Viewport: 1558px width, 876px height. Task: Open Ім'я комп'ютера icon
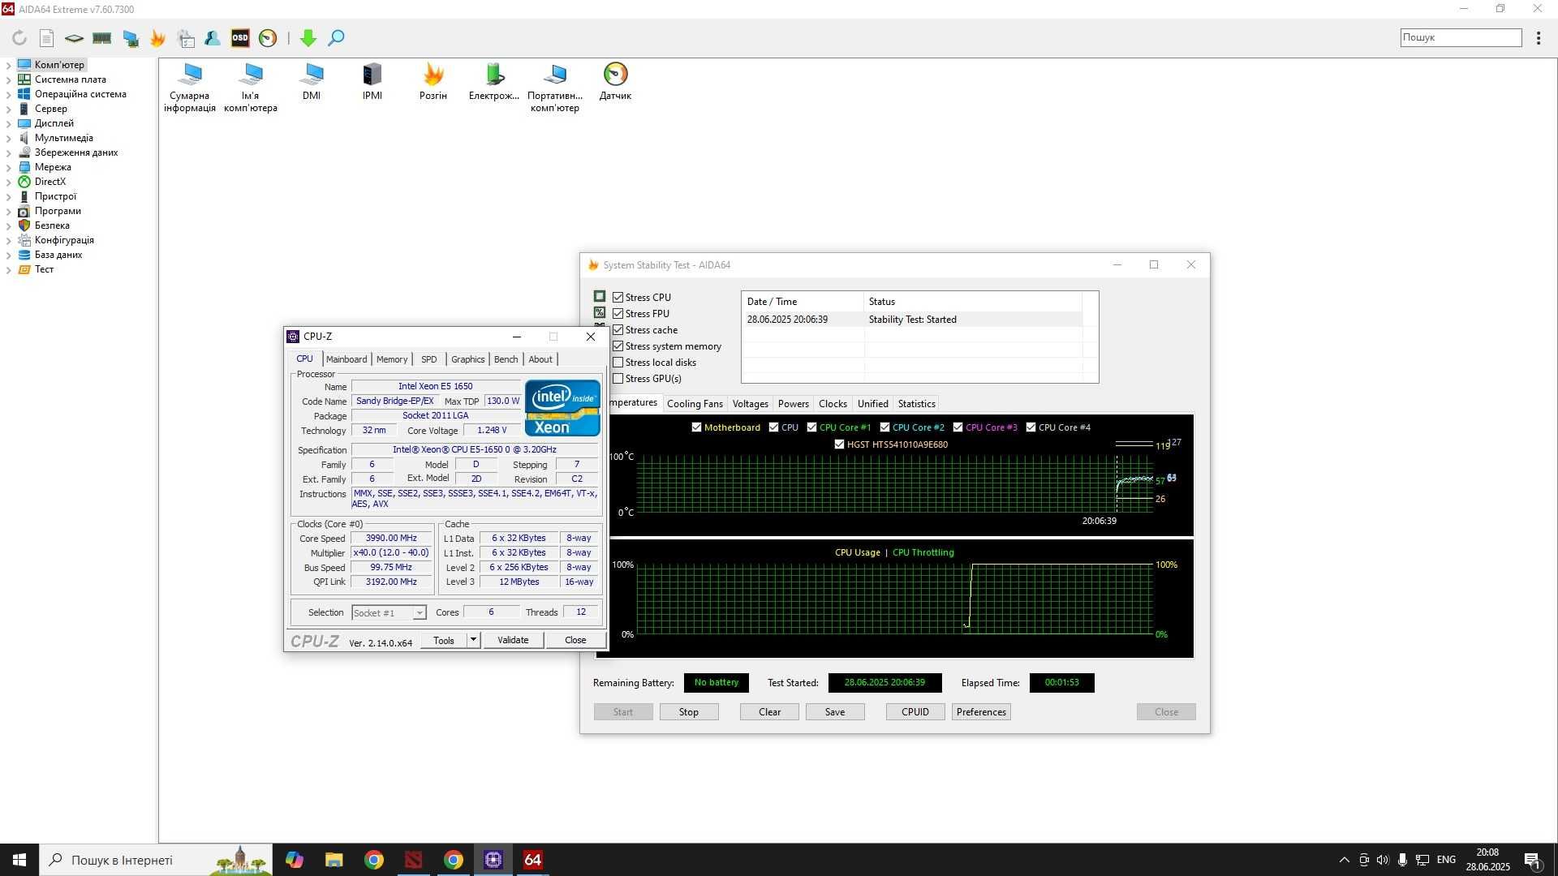[251, 88]
